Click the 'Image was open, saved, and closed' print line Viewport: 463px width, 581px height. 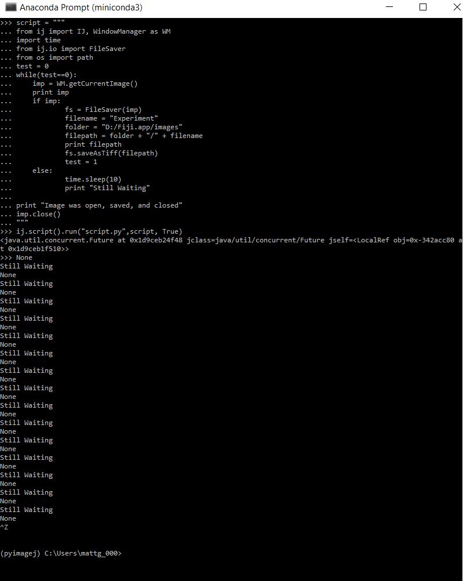[x=96, y=205]
